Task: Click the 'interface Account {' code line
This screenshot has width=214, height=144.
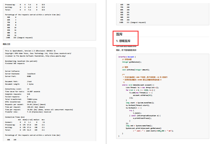Action: click(127, 57)
